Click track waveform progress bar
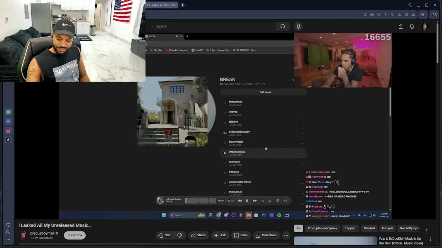Screen dimensions: 442x248 point(201,200)
